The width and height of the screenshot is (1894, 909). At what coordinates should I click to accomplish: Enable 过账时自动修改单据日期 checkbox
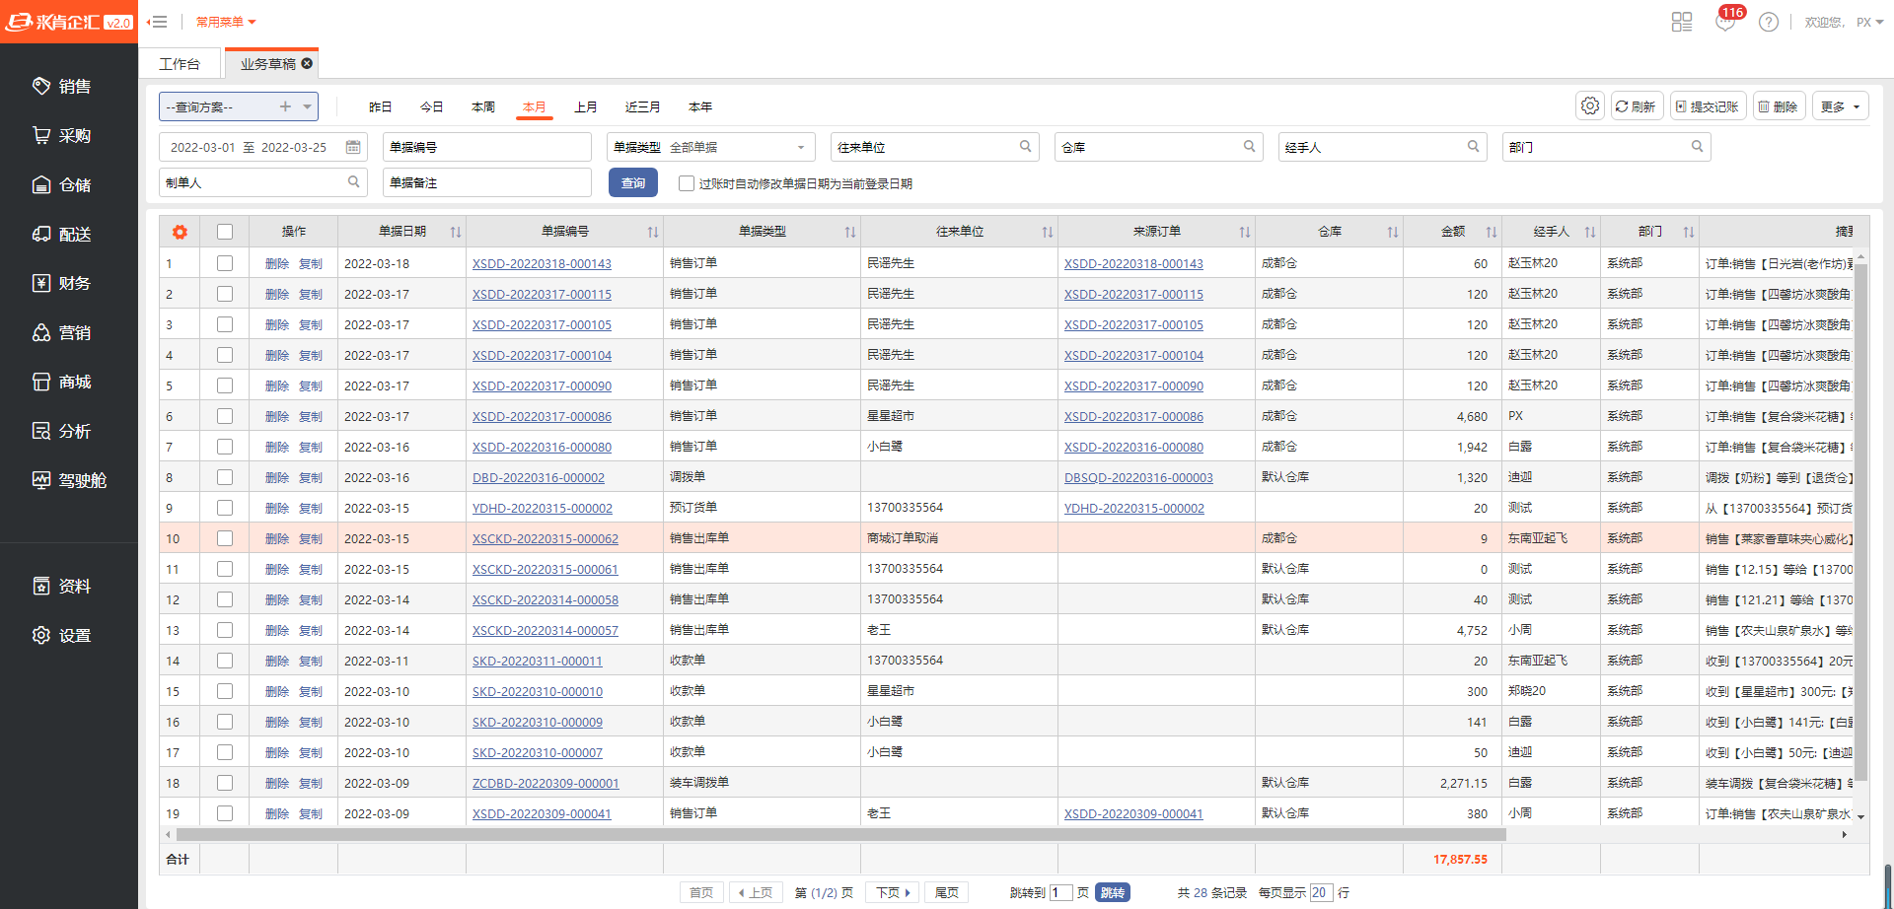pos(687,183)
